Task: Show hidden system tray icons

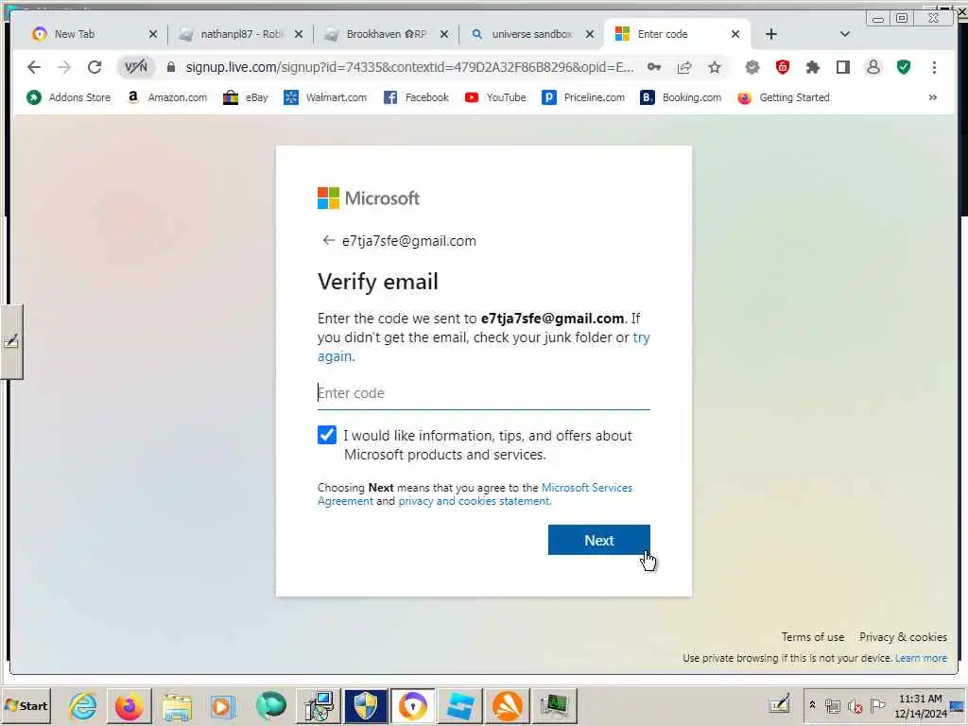Action: (812, 705)
